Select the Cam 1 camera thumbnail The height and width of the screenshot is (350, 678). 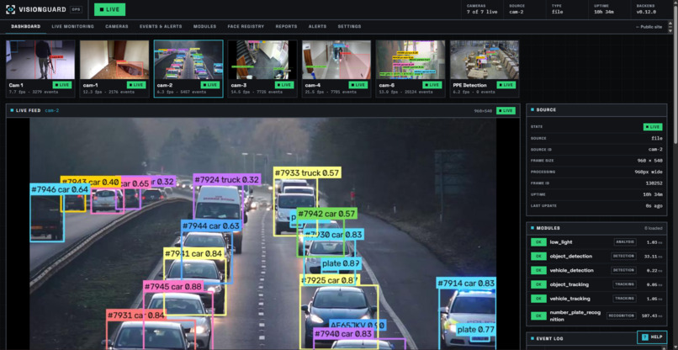[40, 69]
